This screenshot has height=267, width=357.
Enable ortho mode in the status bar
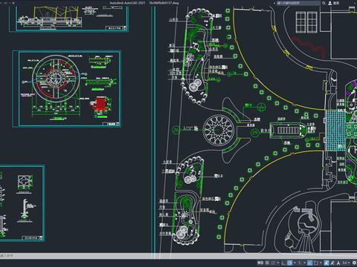tap(283, 263)
